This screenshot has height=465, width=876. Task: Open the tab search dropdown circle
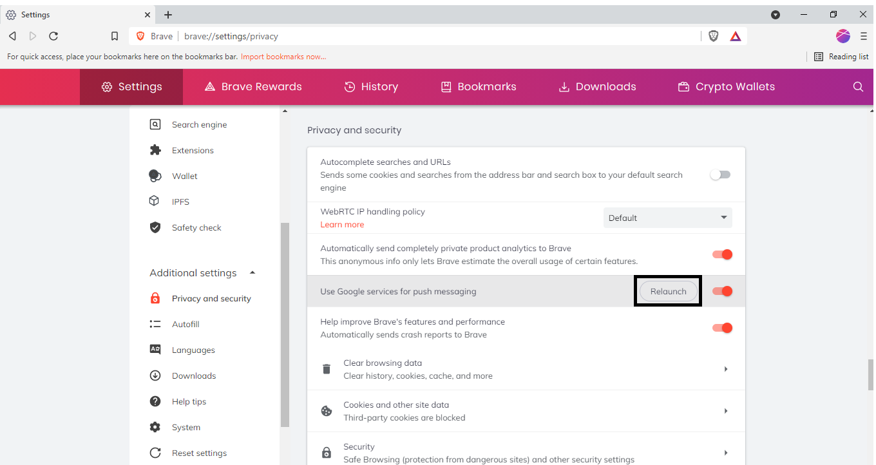coord(776,14)
